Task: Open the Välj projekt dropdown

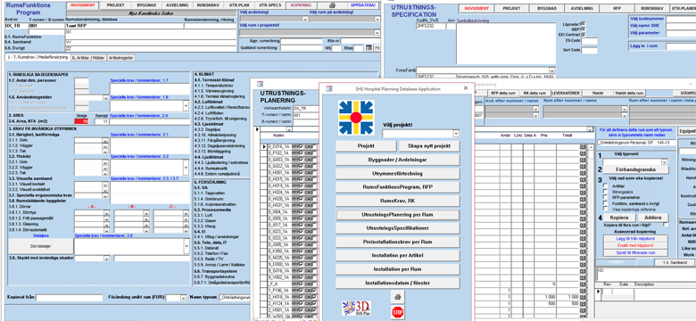Action: (x=456, y=134)
